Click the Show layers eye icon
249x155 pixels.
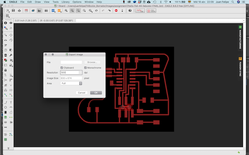click(11, 23)
